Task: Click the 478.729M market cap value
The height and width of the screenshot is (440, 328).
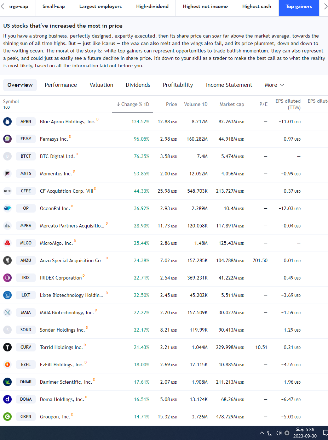Action: [x=230, y=417]
